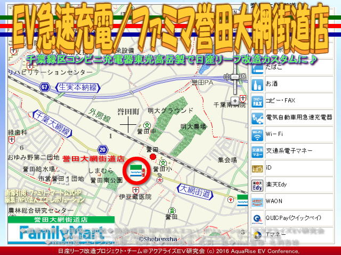
Task: Click the ©Shobunsha copyright text
Action: (158, 239)
